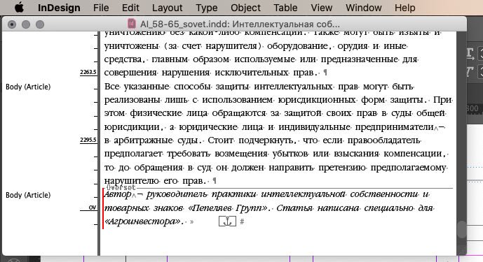The width and height of the screenshot is (483, 262).
Task: Click the InDesign document icon in title bar
Action: coord(132,24)
